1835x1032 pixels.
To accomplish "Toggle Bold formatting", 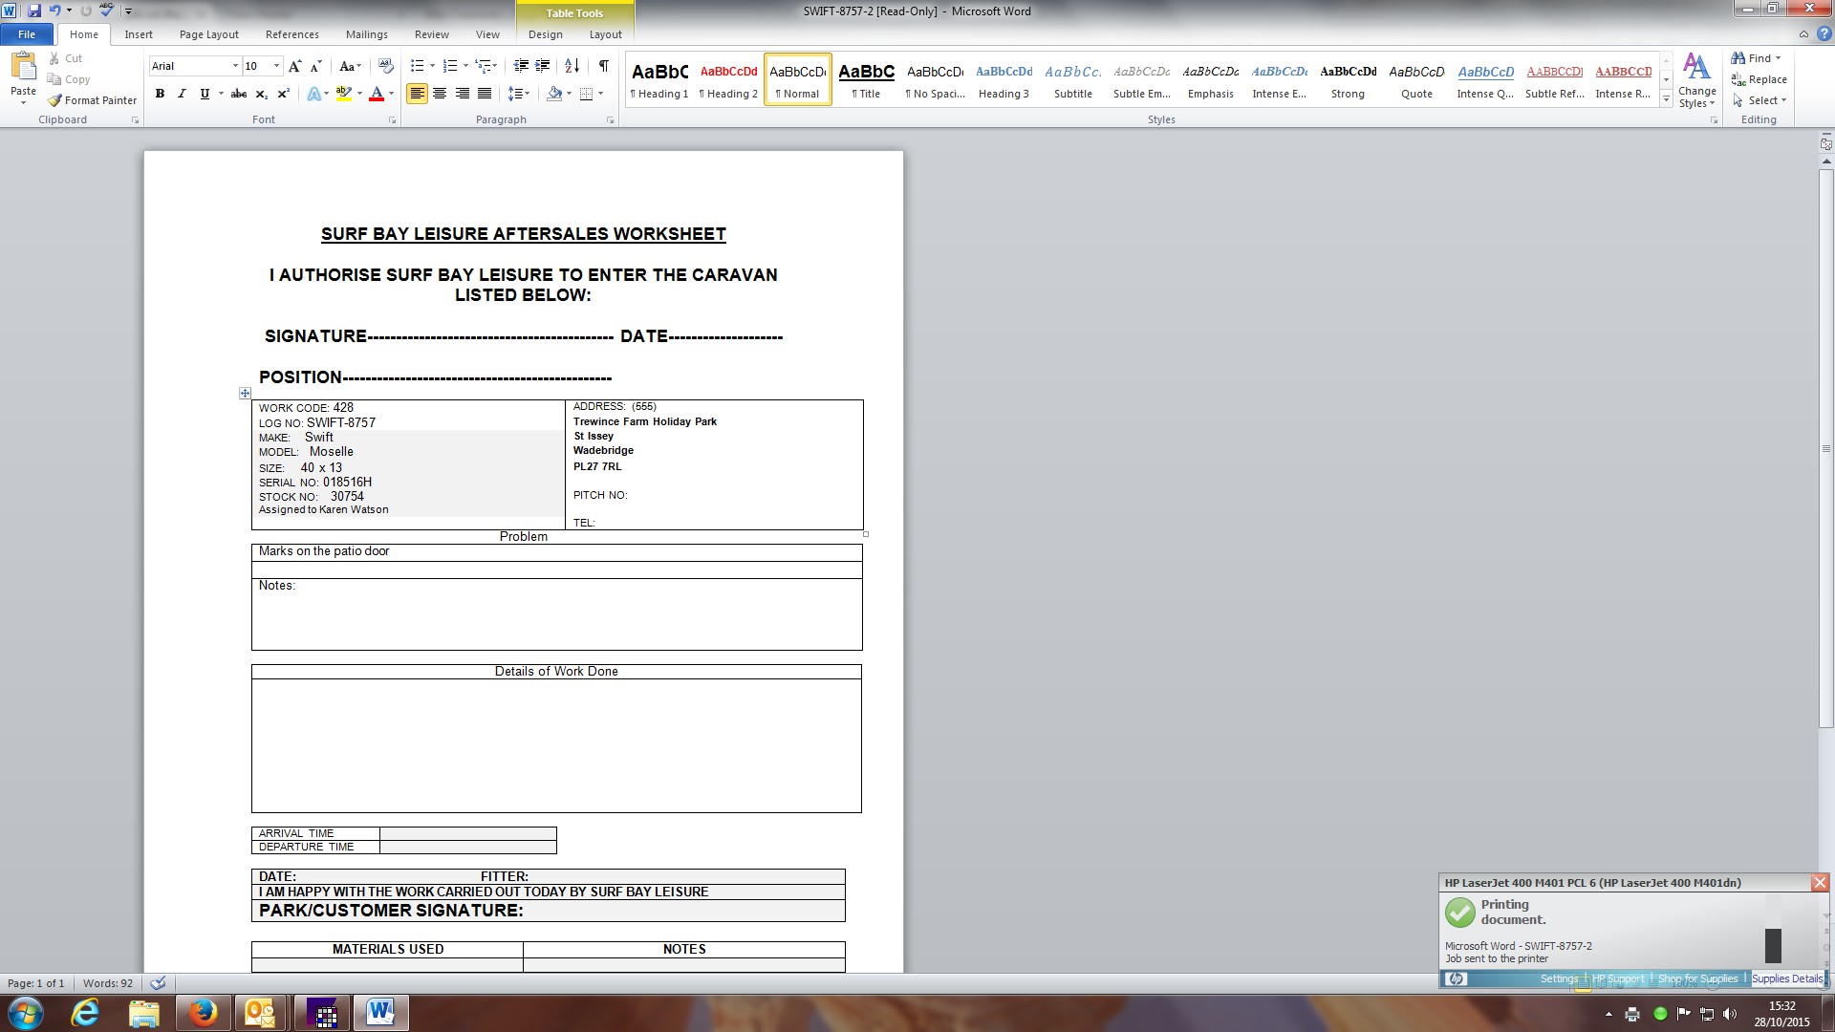I will click(x=160, y=94).
